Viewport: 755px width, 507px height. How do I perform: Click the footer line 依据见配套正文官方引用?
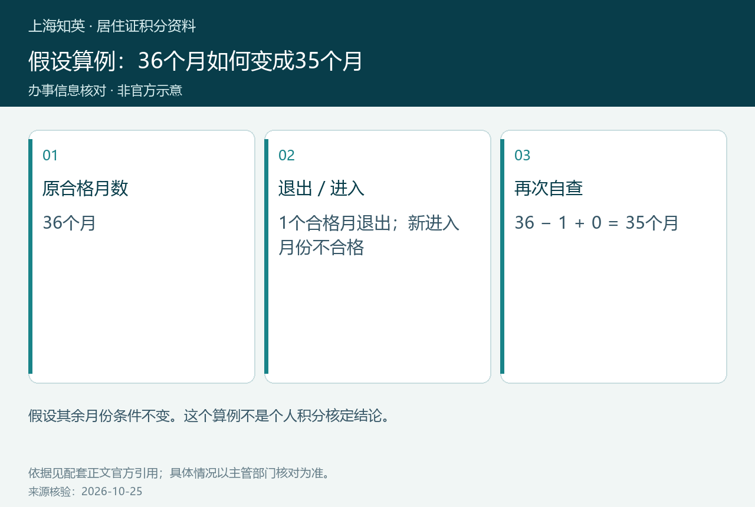pos(94,473)
